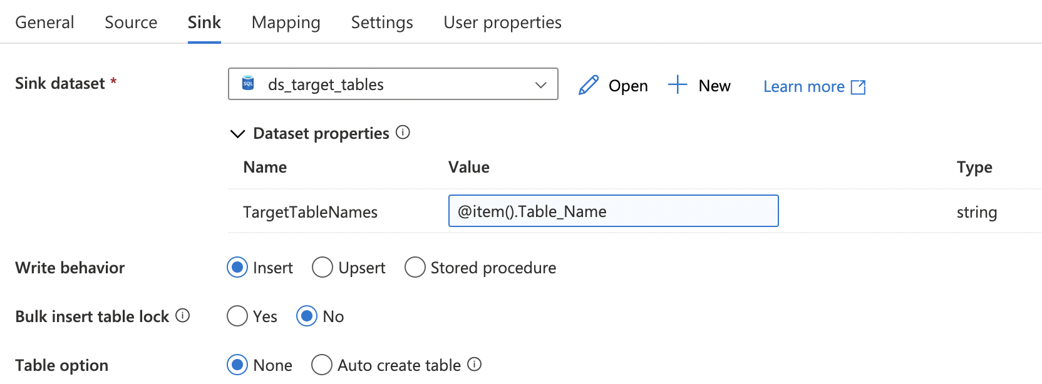Viewport: 1042px width, 384px height.
Task: Click the Auto create table info icon
Action: pyautogui.click(x=475, y=364)
